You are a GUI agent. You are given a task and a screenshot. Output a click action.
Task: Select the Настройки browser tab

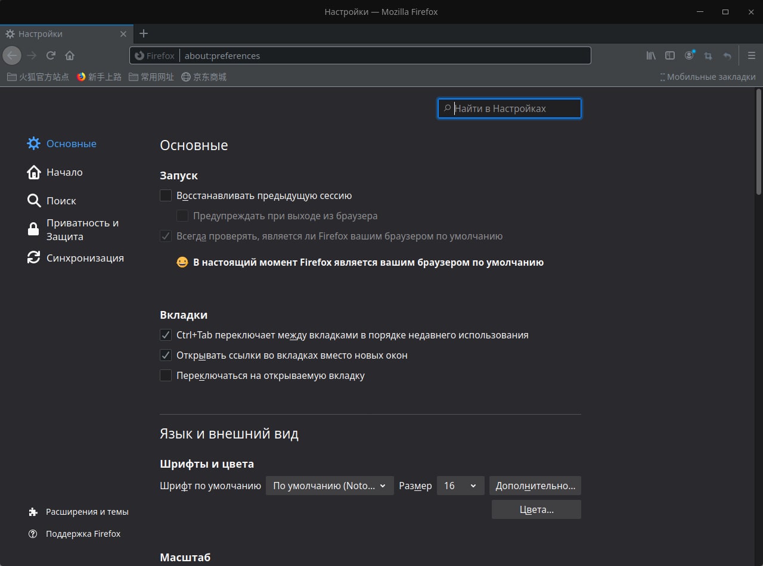coord(66,34)
